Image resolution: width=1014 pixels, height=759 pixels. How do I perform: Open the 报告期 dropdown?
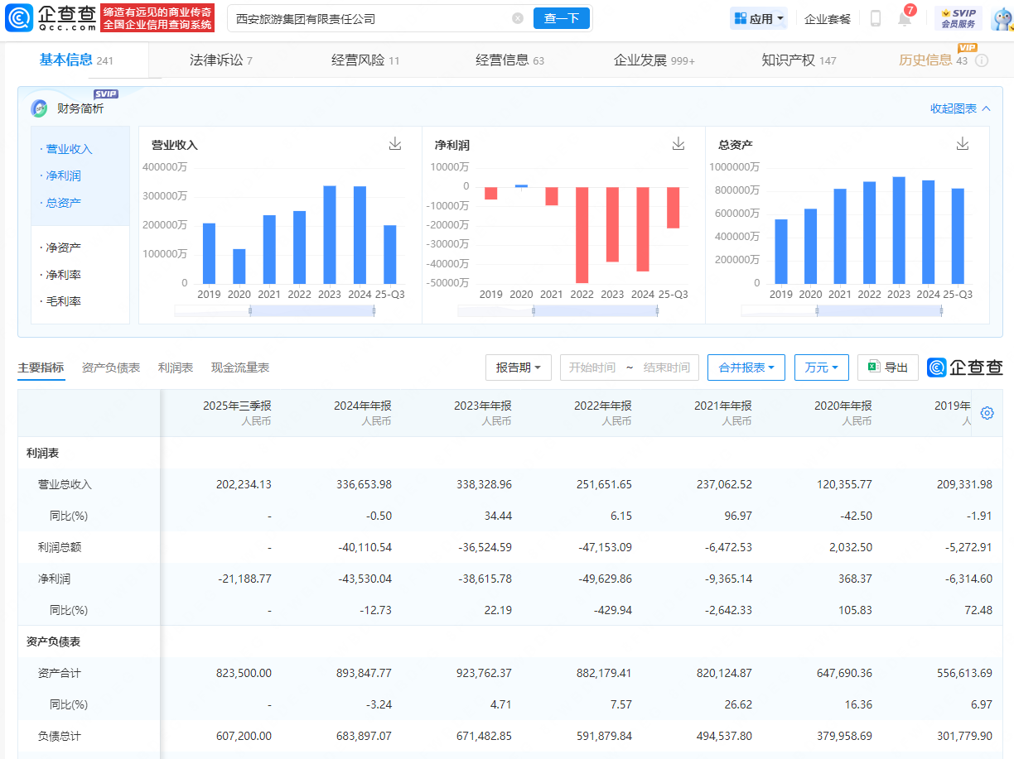click(519, 367)
